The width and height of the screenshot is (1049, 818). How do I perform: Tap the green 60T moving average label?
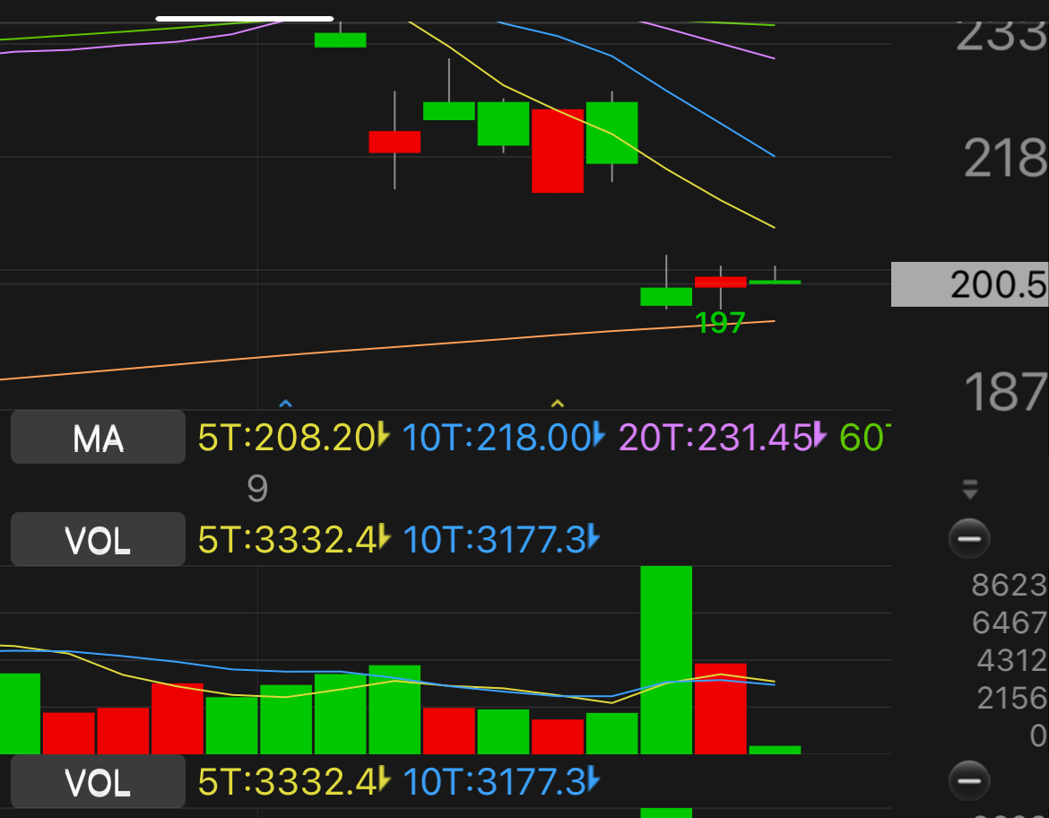click(864, 438)
